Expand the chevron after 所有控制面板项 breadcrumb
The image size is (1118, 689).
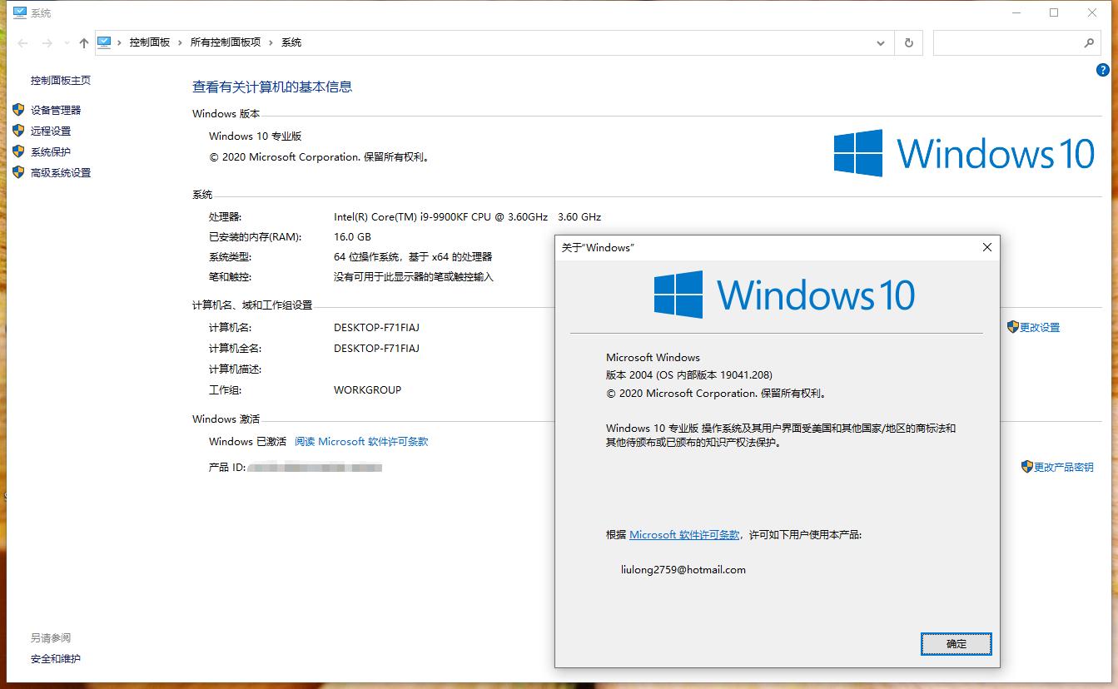pos(271,42)
